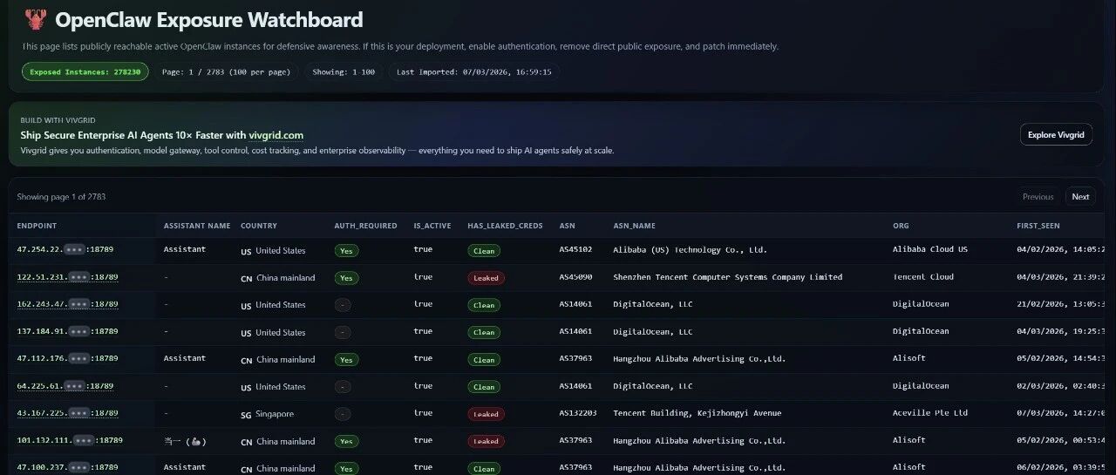
Task: Click Leaked badge in Singapore row
Action: pos(486,414)
